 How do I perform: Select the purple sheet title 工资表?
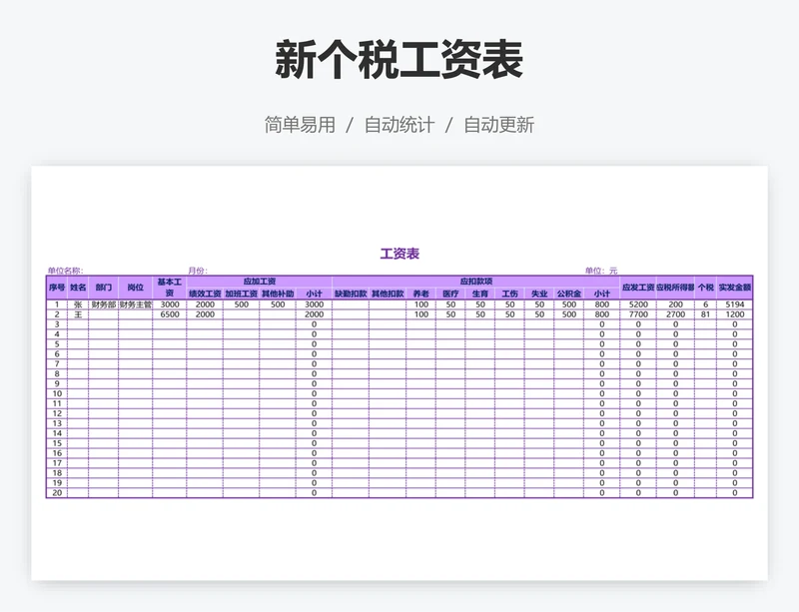[x=399, y=254]
